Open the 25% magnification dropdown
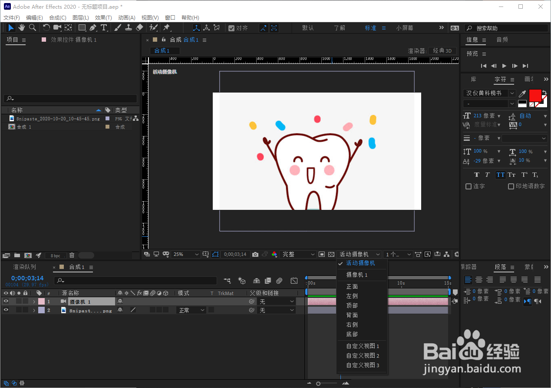This screenshot has width=551, height=388. click(186, 254)
